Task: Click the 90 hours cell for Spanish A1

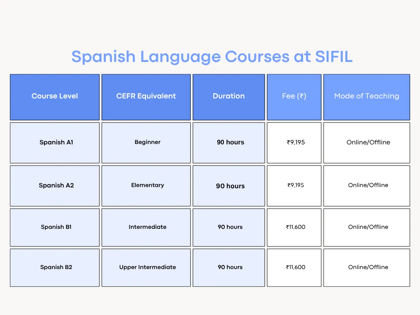Action: [x=230, y=142]
